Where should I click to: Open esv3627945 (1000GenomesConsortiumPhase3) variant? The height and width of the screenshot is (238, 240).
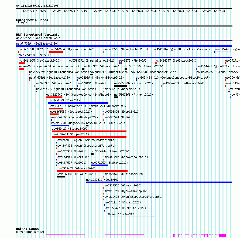tap(78, 95)
